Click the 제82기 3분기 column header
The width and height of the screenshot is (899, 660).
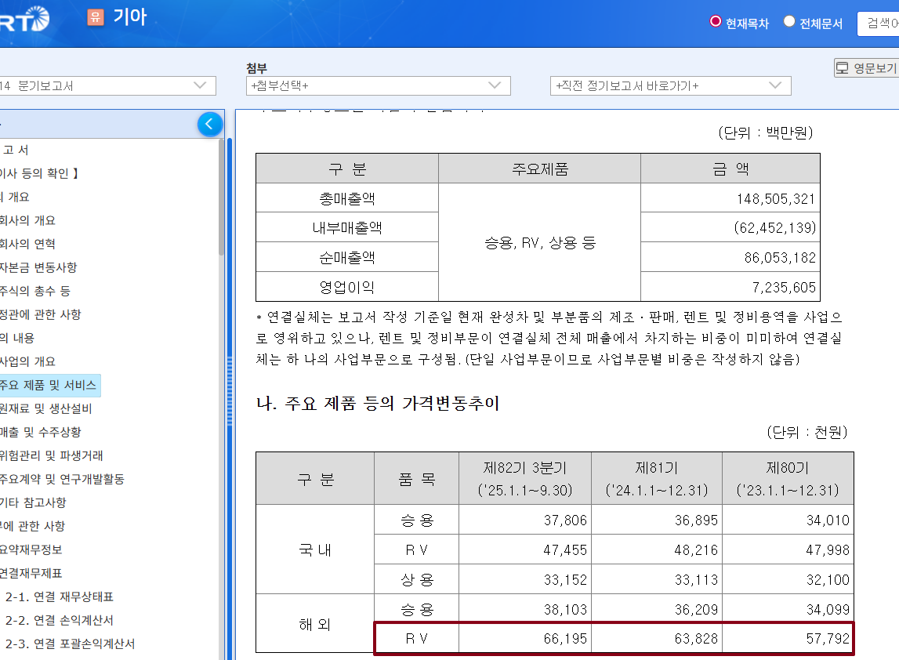coord(524,479)
